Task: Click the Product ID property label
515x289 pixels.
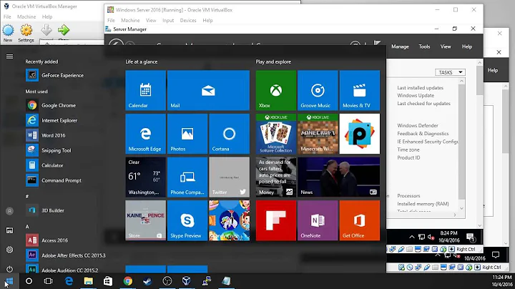Action: coord(408,157)
